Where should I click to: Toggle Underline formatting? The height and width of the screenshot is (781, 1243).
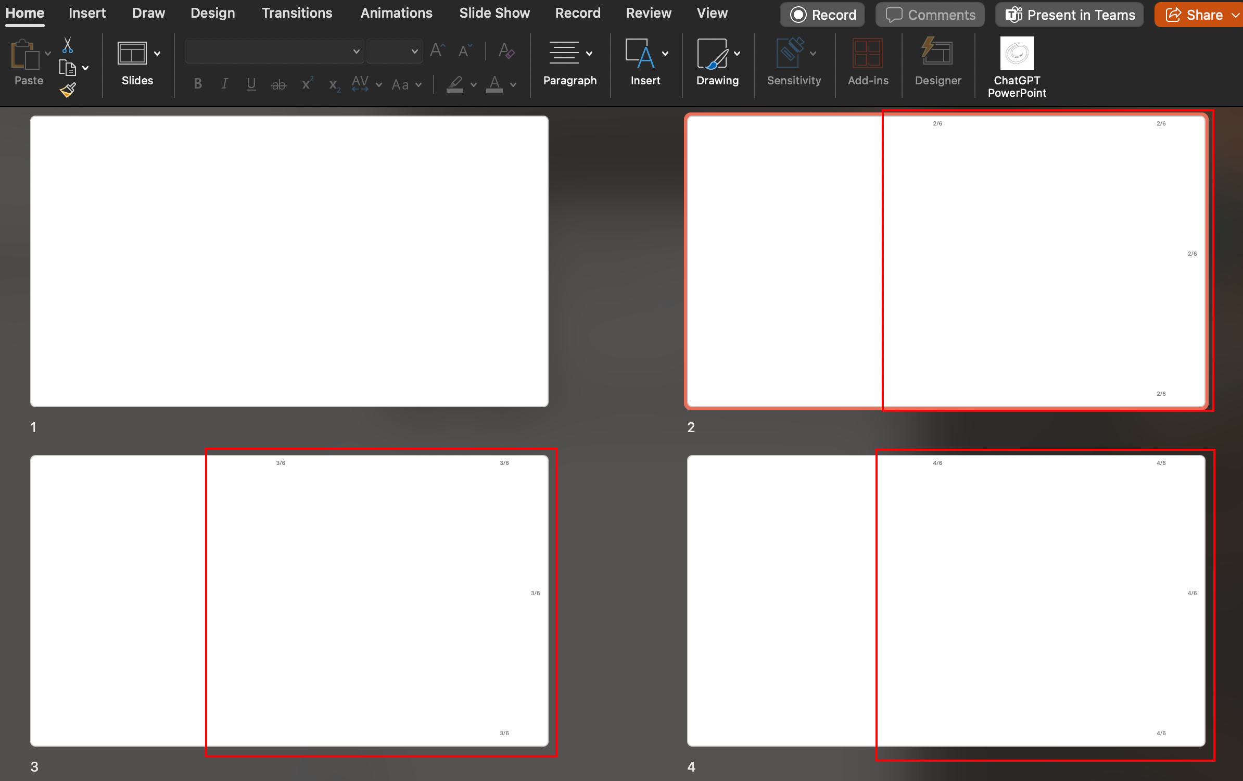tap(251, 84)
